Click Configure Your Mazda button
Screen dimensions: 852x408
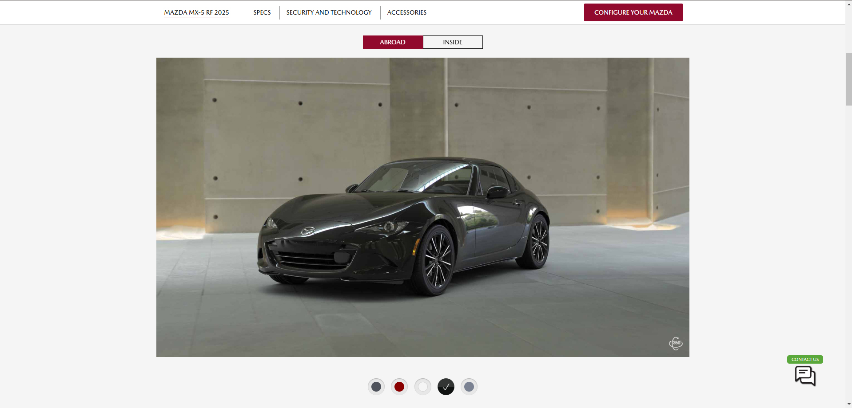coord(633,12)
